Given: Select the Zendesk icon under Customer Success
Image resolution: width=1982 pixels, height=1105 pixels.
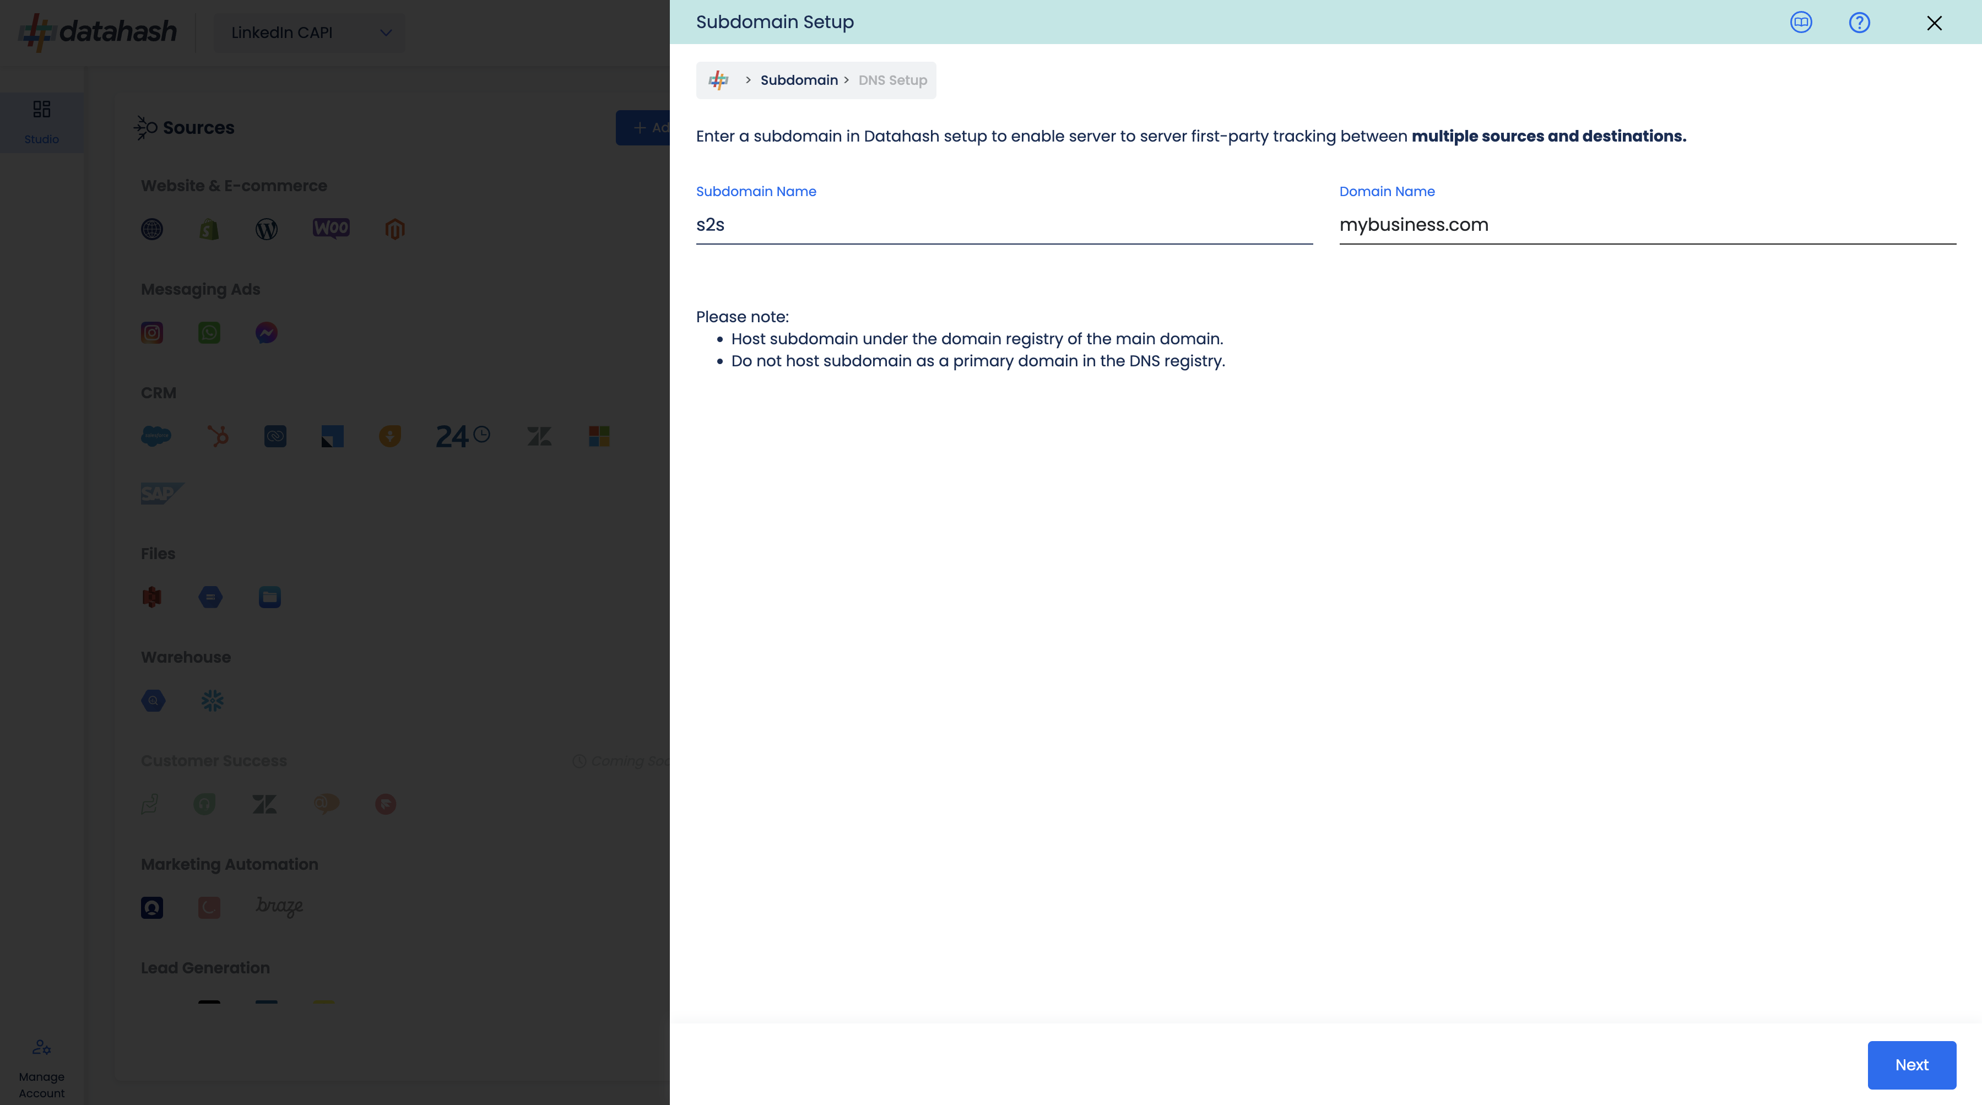Looking at the screenshot, I should pos(264,804).
